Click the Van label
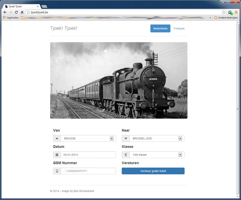241x200 pixels. [56, 131]
